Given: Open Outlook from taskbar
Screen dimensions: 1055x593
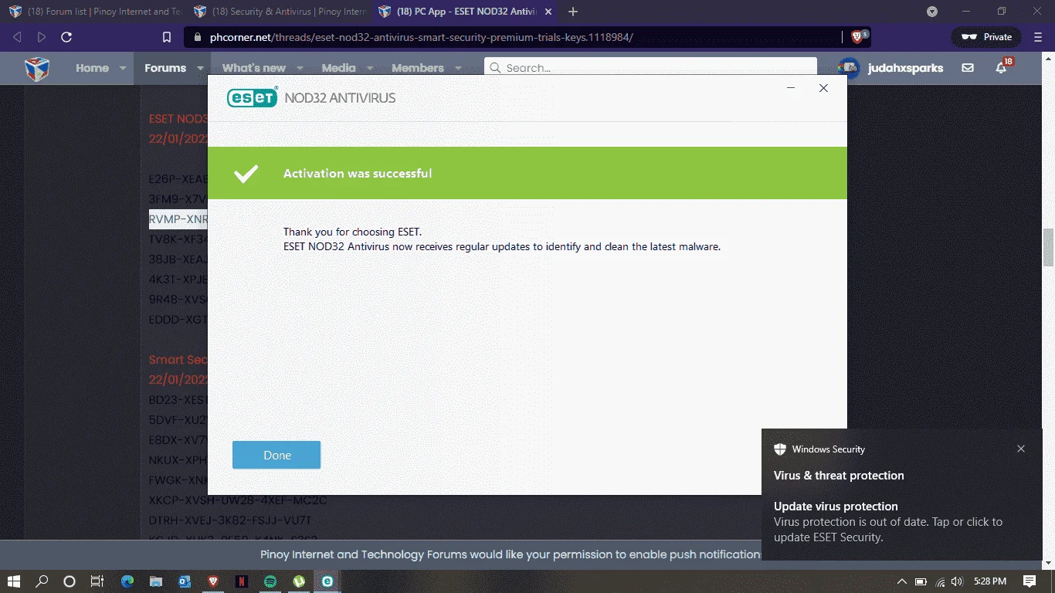Looking at the screenshot, I should 185,581.
